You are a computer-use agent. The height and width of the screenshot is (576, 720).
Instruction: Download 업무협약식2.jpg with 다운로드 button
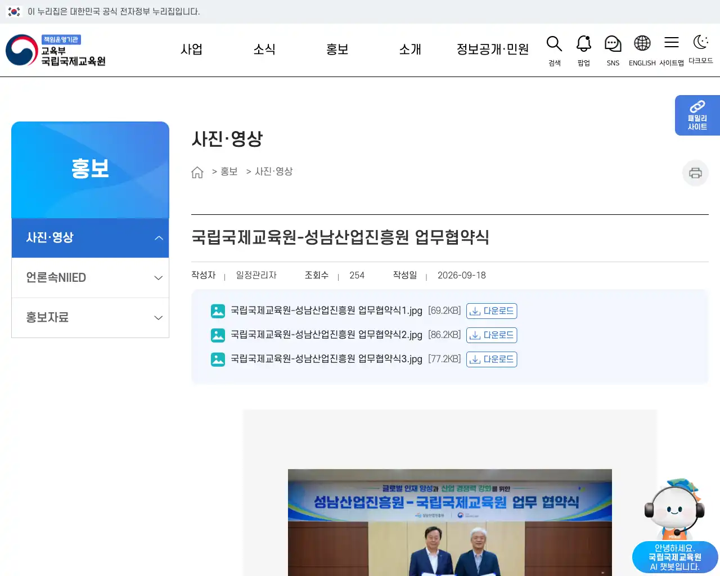(x=492, y=335)
